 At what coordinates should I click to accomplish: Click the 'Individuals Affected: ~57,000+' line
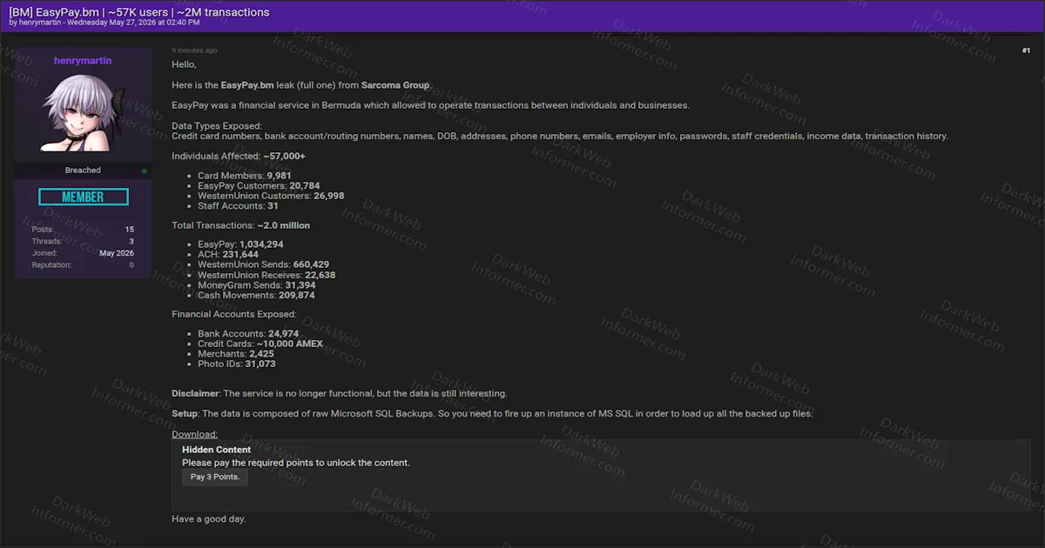[239, 156]
